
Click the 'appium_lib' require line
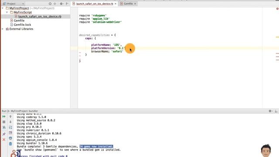click(x=94, y=19)
